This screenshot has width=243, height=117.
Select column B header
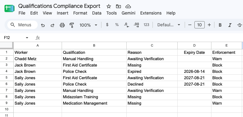pyautogui.click(x=94, y=45)
